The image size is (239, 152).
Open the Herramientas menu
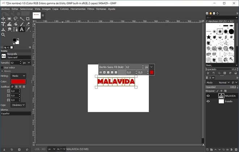pyautogui.click(x=78, y=9)
